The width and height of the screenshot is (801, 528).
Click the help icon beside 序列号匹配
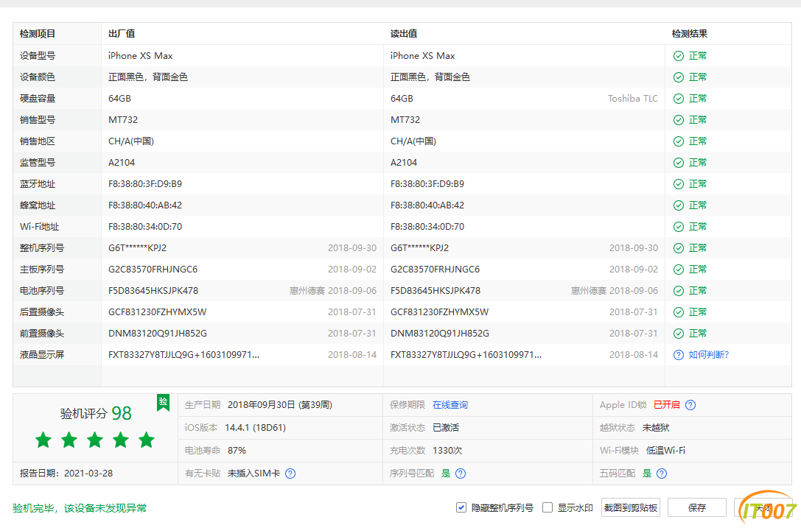coord(461,474)
